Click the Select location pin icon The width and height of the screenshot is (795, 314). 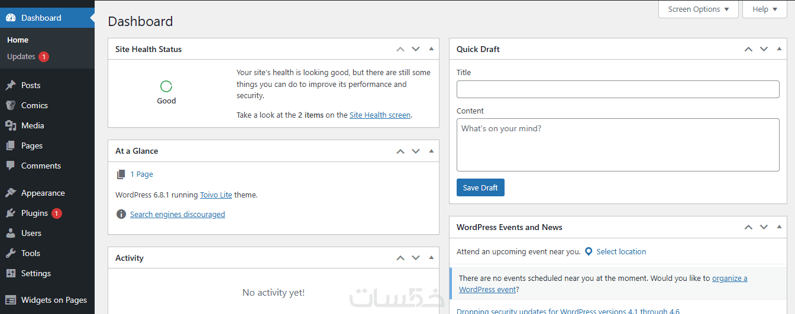click(589, 251)
